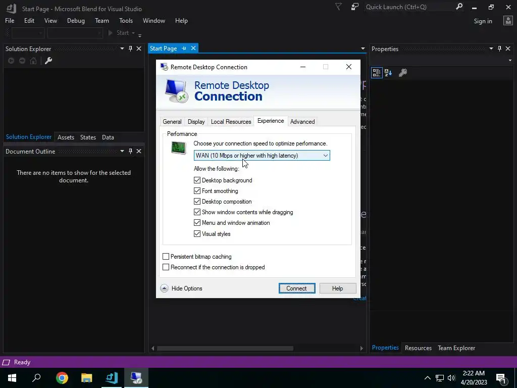Screen dimensions: 517x388
Task: Close the Start Page tab
Action: pos(193,48)
